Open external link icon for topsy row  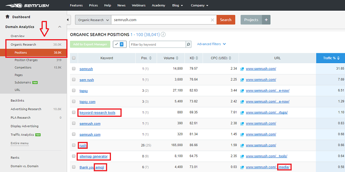242,91
